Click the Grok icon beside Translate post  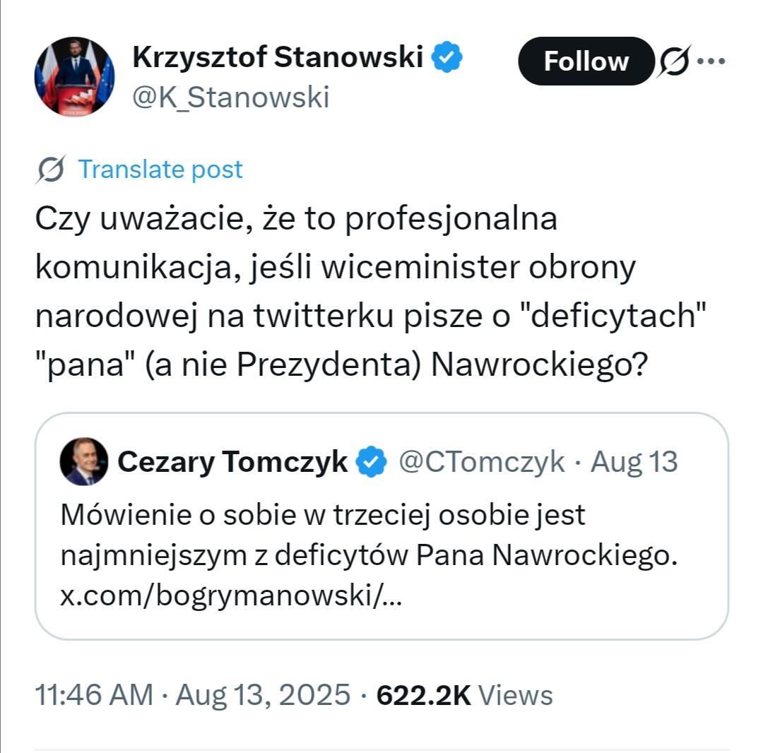click(52, 170)
